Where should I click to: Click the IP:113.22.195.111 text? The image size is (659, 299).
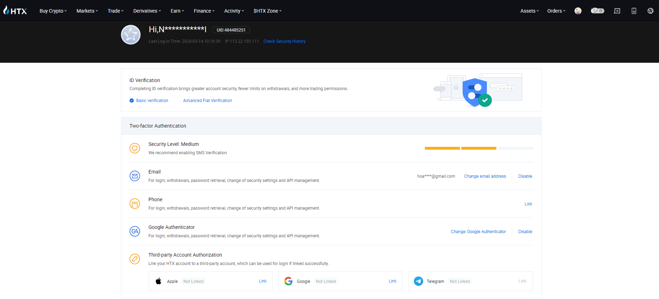[242, 41]
